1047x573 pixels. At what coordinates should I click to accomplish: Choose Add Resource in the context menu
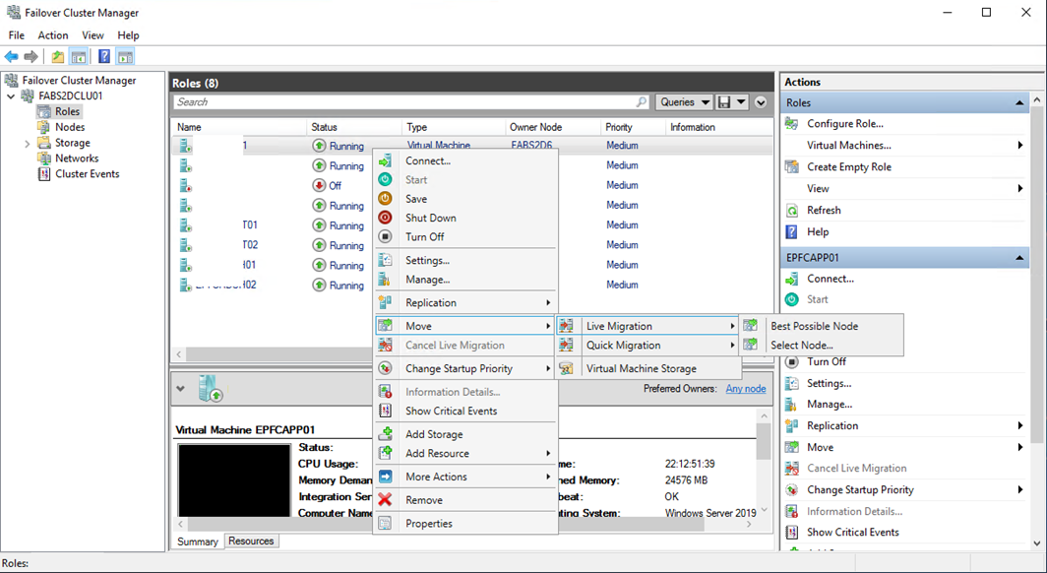pyautogui.click(x=465, y=453)
